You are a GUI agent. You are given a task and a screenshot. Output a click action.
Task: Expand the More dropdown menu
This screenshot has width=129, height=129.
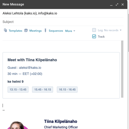[x=70, y=31]
